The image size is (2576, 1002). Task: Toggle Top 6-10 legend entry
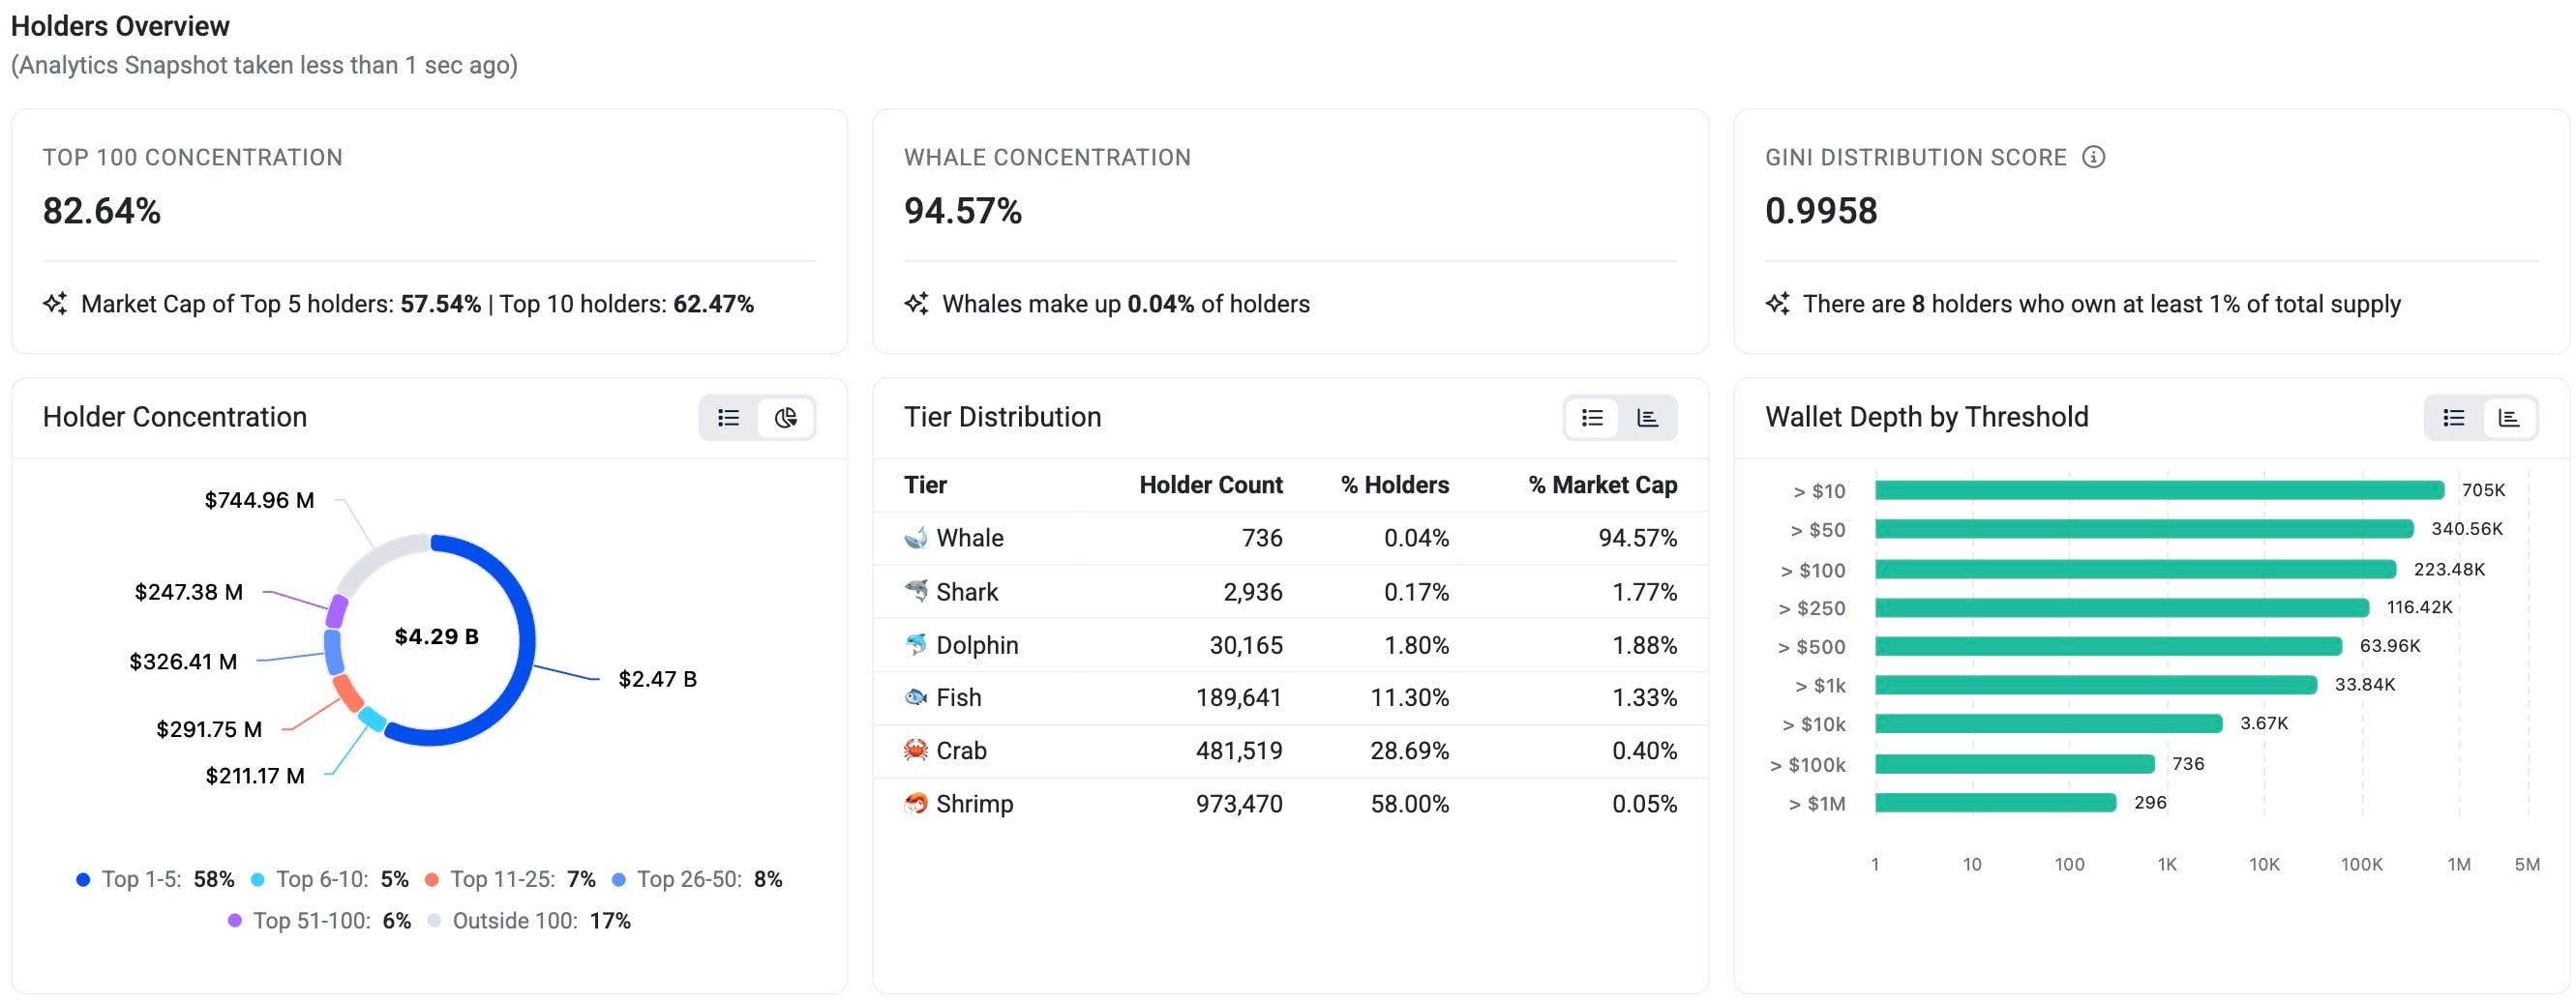point(329,879)
